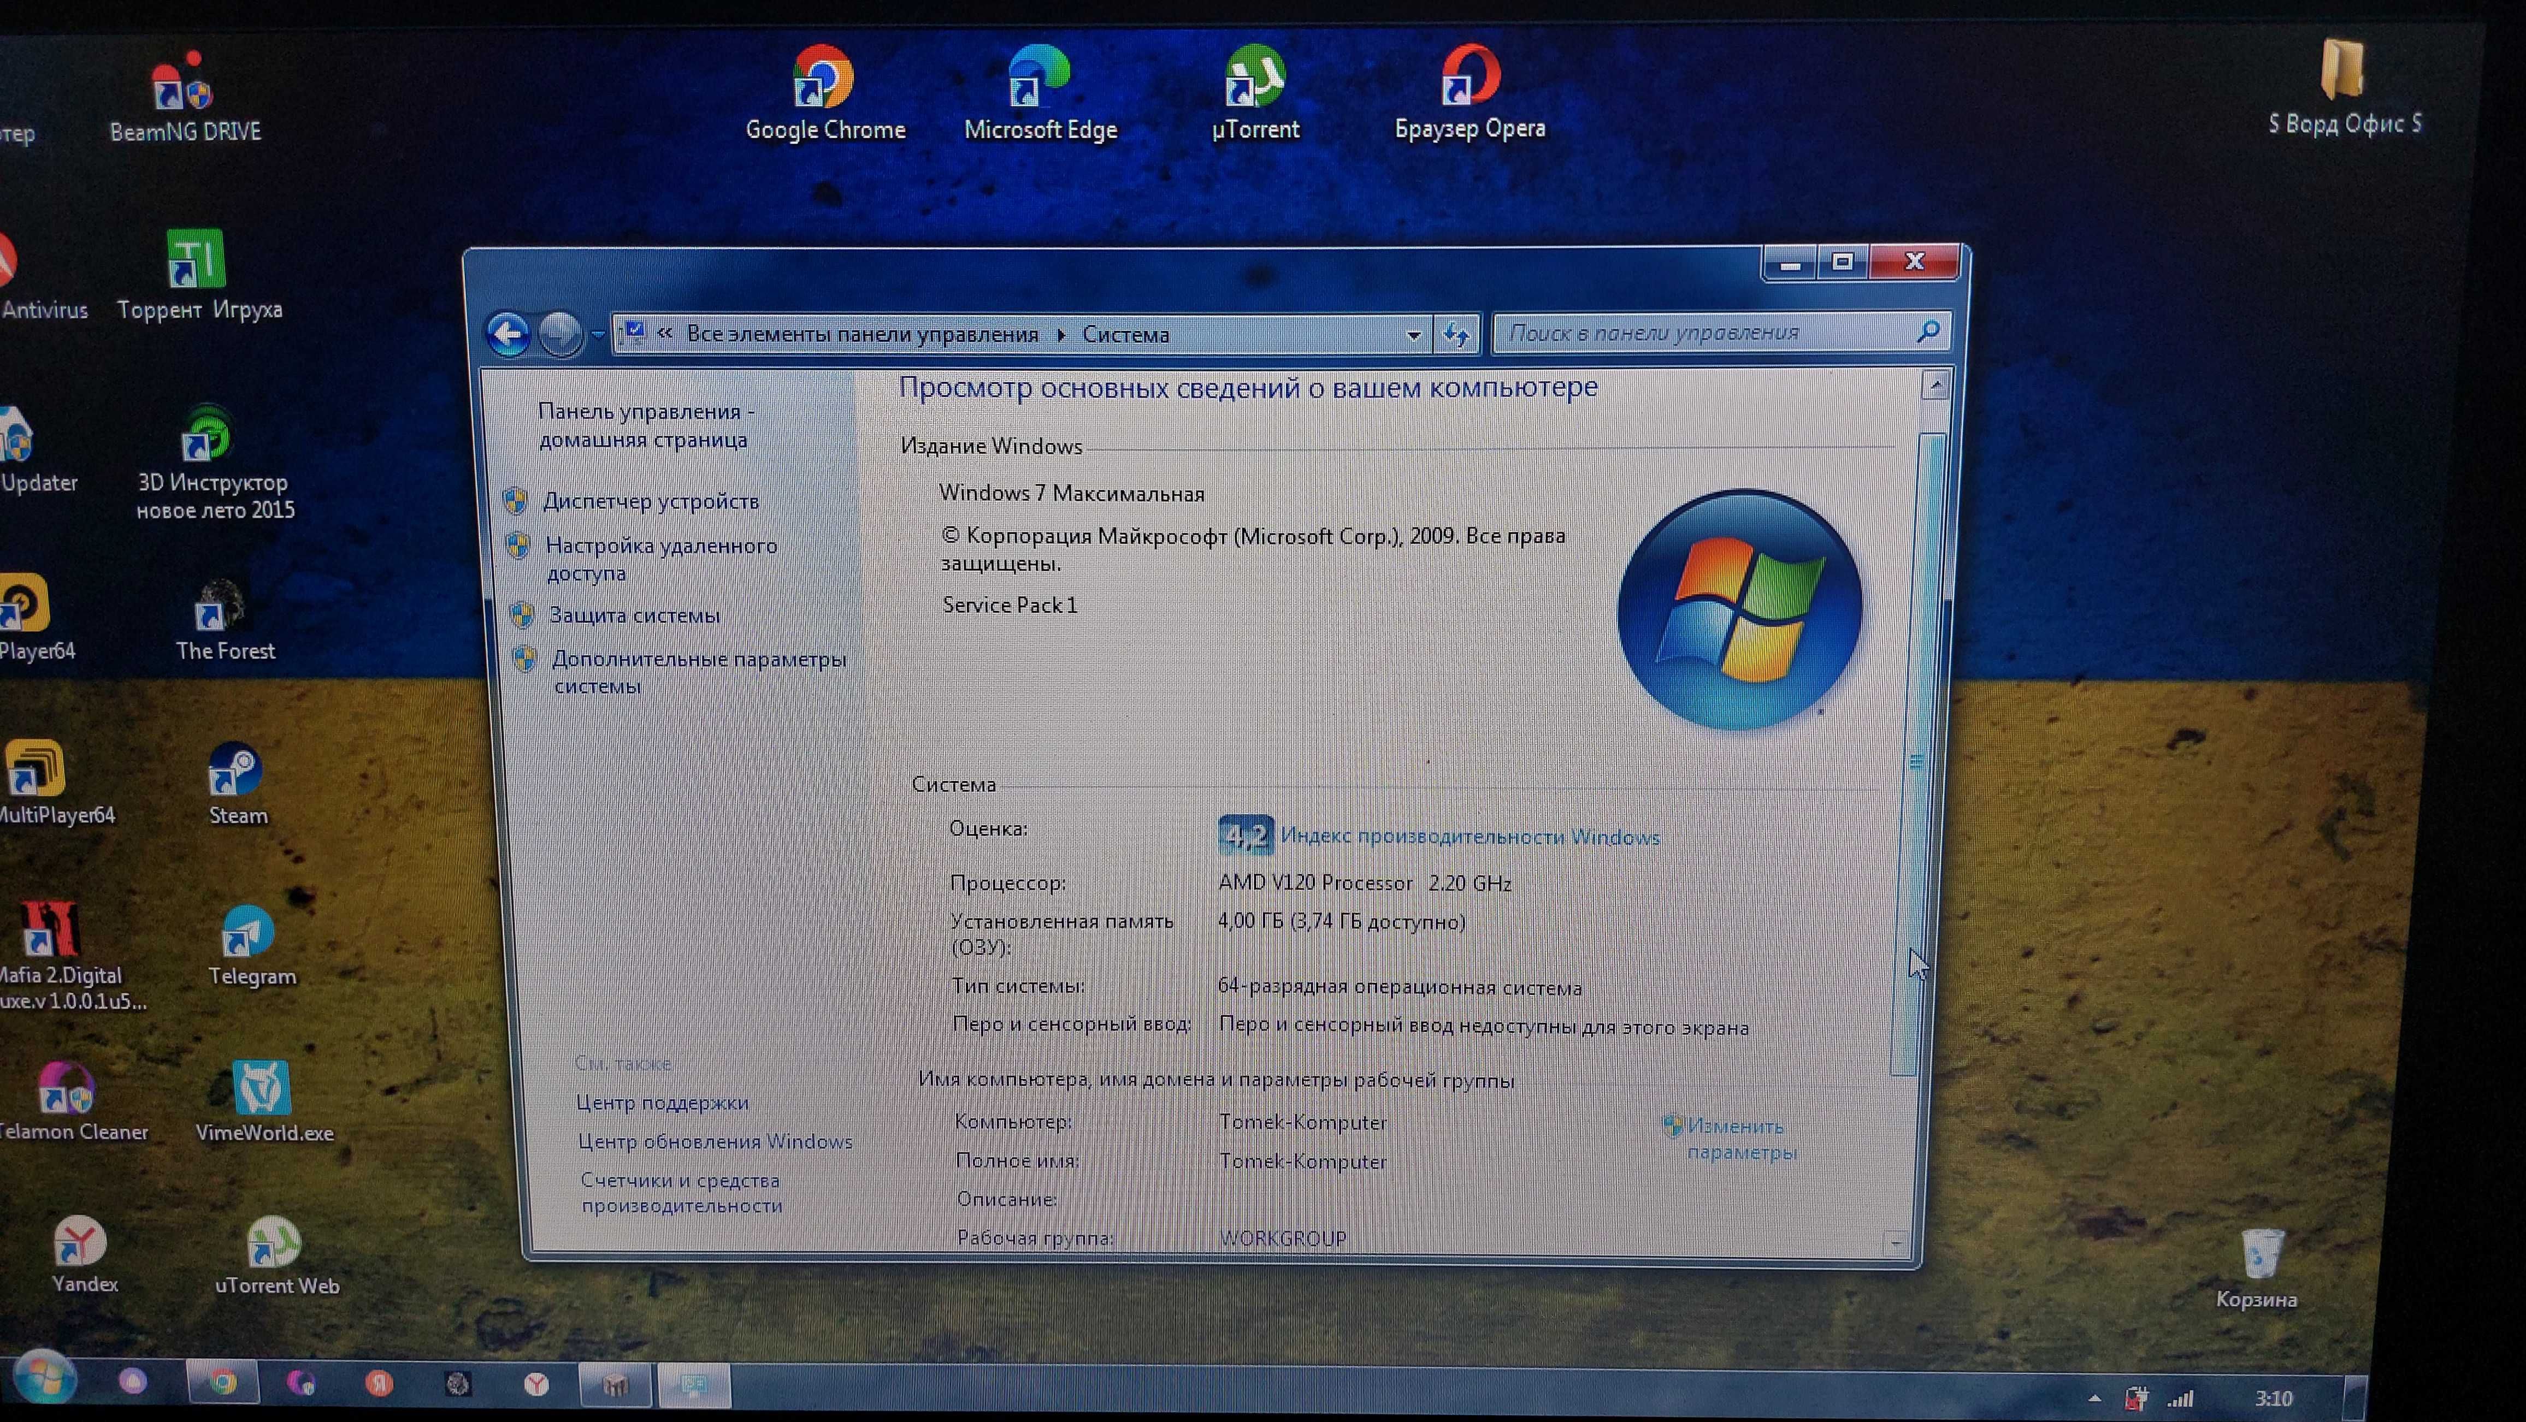Select Система breadcrumb in address bar
The width and height of the screenshot is (2526, 1422).
click(1125, 334)
